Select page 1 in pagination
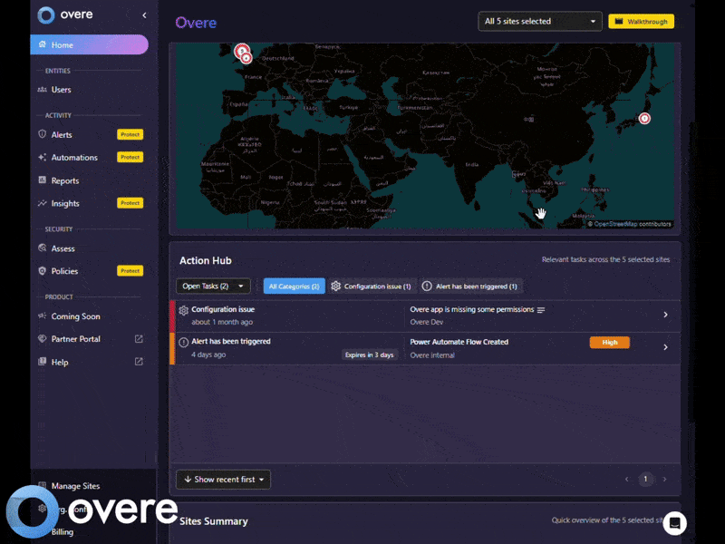725x544 pixels. 645,480
